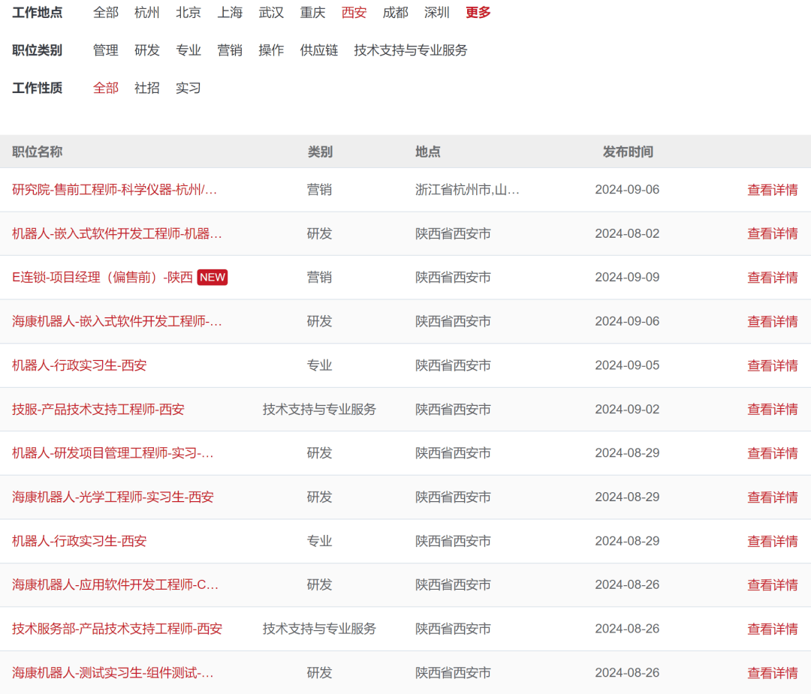Screen dimensions: 811x694
Task: Click NEW badge on E连锁 job
Action: click(212, 278)
